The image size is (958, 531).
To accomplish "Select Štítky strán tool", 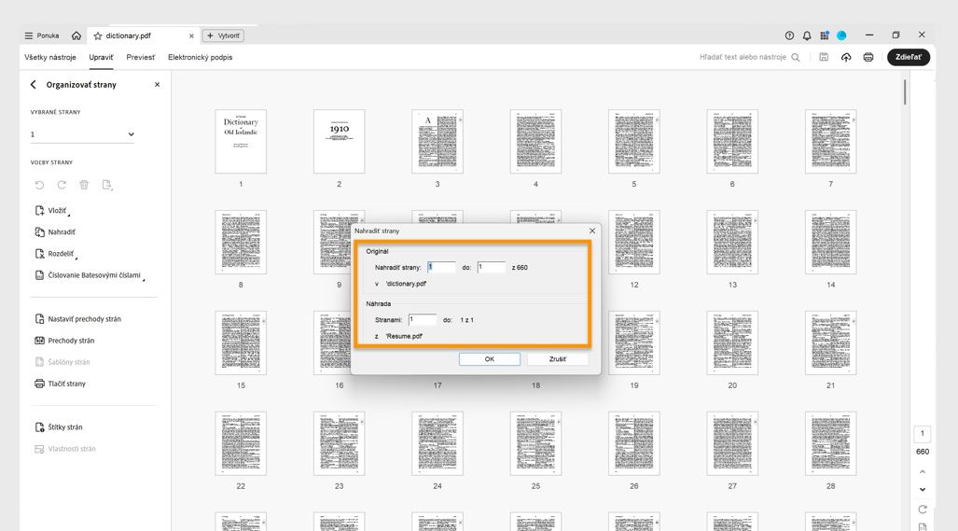I will [59, 427].
